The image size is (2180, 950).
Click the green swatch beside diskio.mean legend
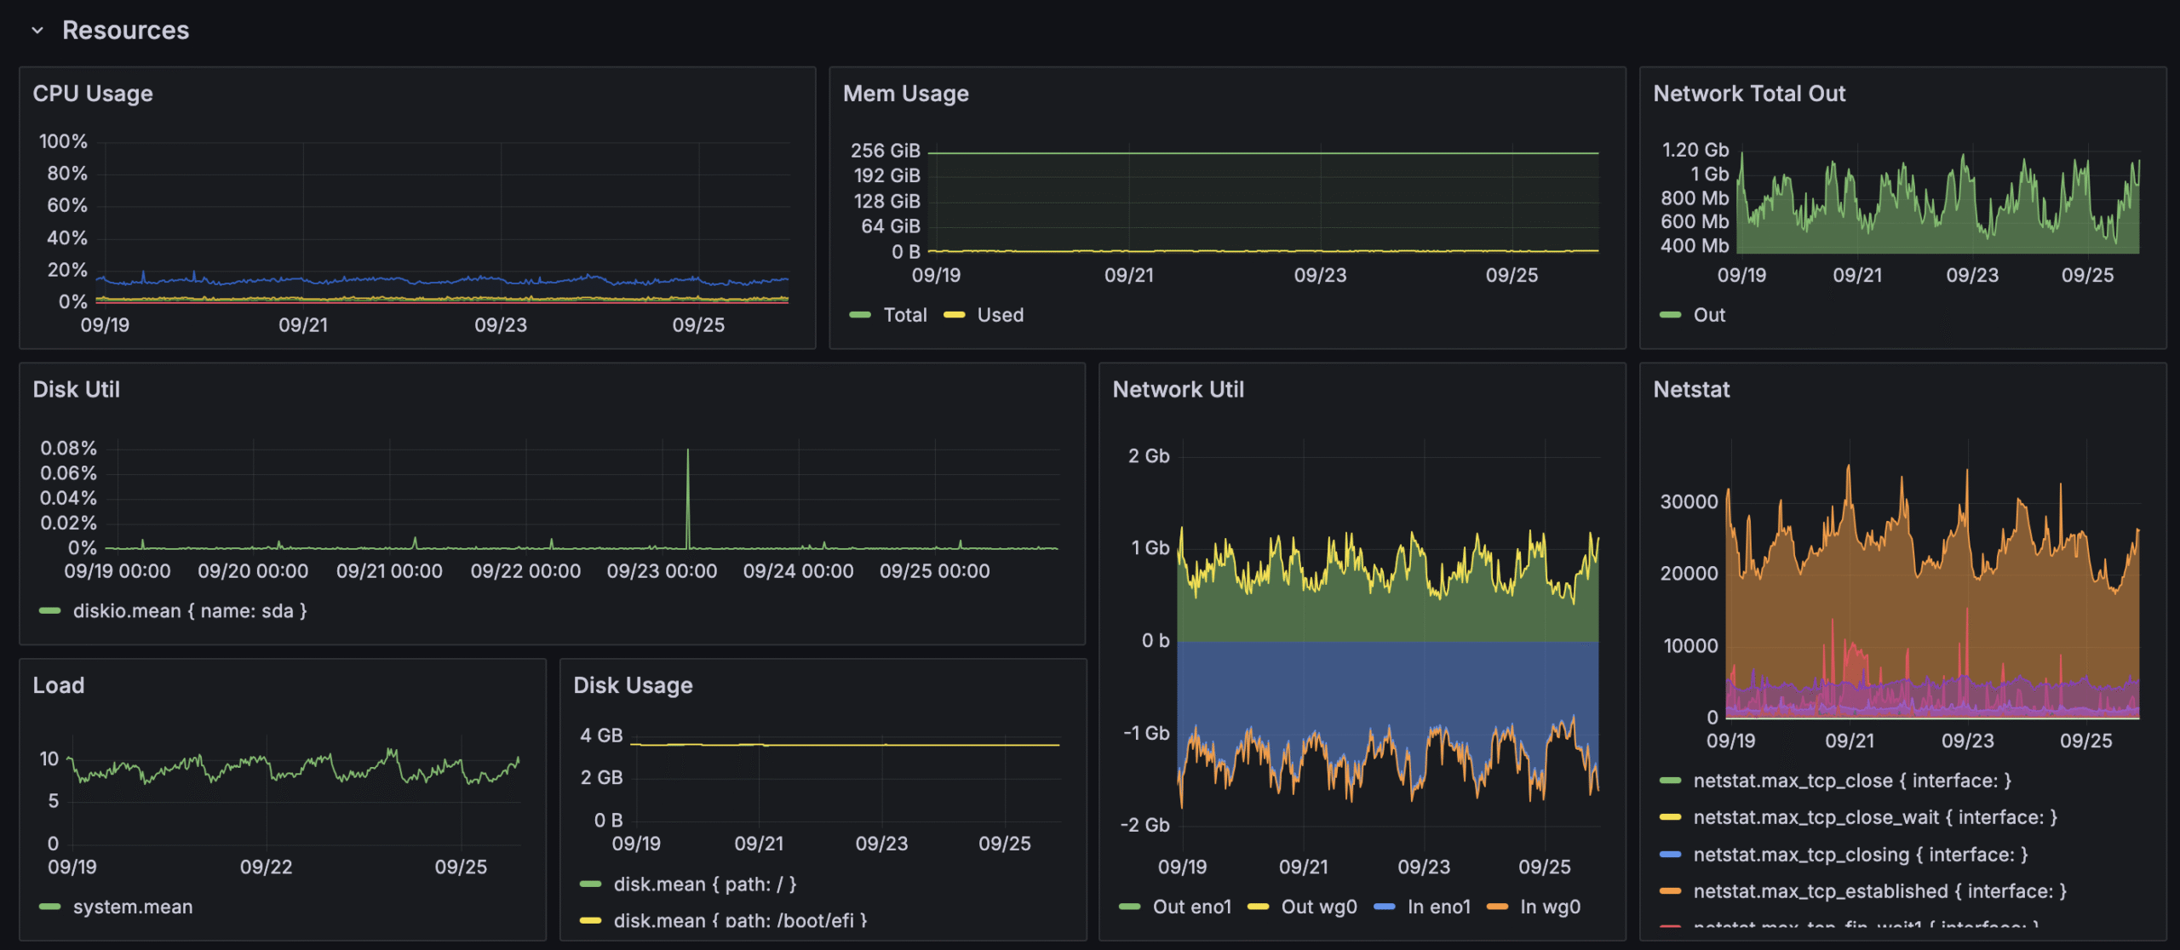(x=50, y=611)
